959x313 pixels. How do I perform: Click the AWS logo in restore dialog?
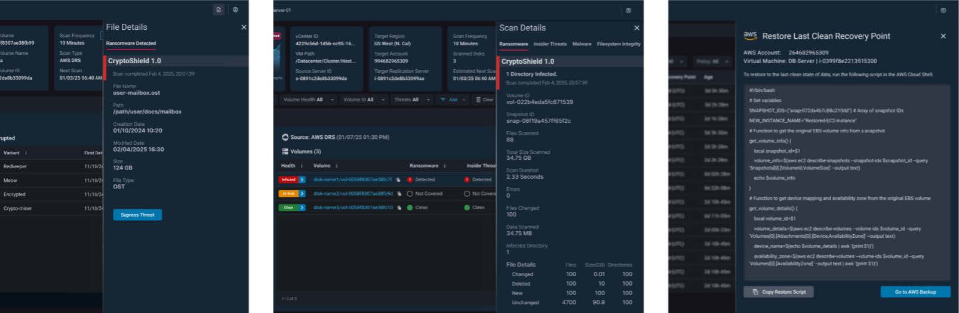click(750, 36)
